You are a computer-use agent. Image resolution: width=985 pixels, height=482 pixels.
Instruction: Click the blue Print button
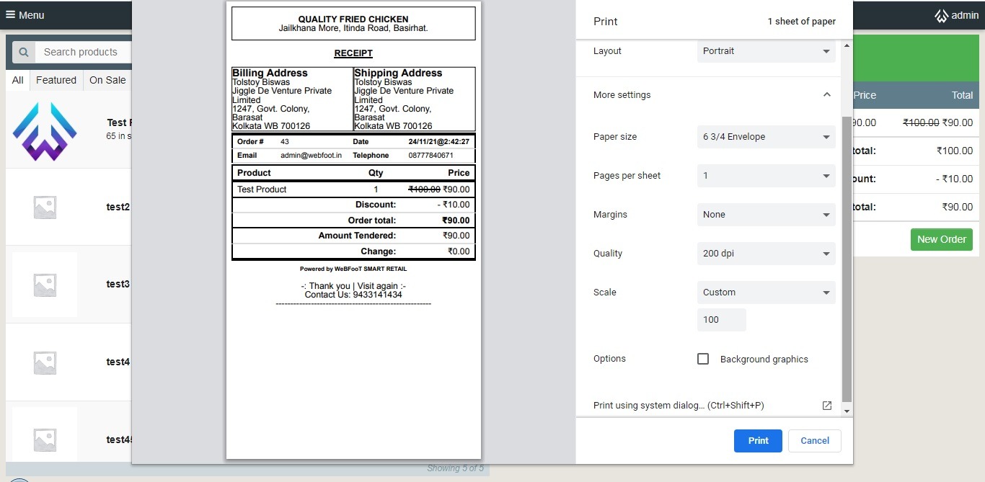pos(758,440)
